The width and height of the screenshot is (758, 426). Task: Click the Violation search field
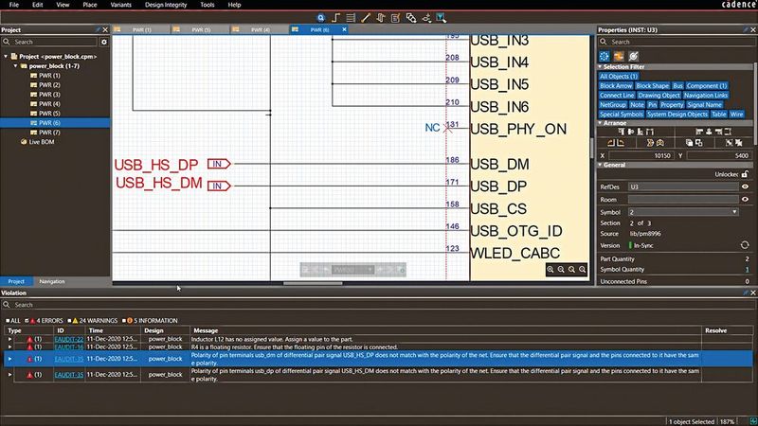(x=377, y=305)
